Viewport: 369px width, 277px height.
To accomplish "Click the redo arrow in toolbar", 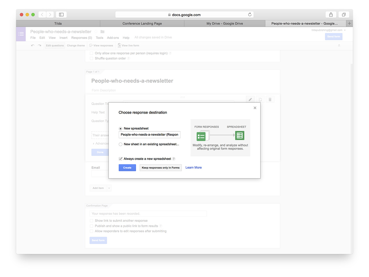I will coord(39,45).
